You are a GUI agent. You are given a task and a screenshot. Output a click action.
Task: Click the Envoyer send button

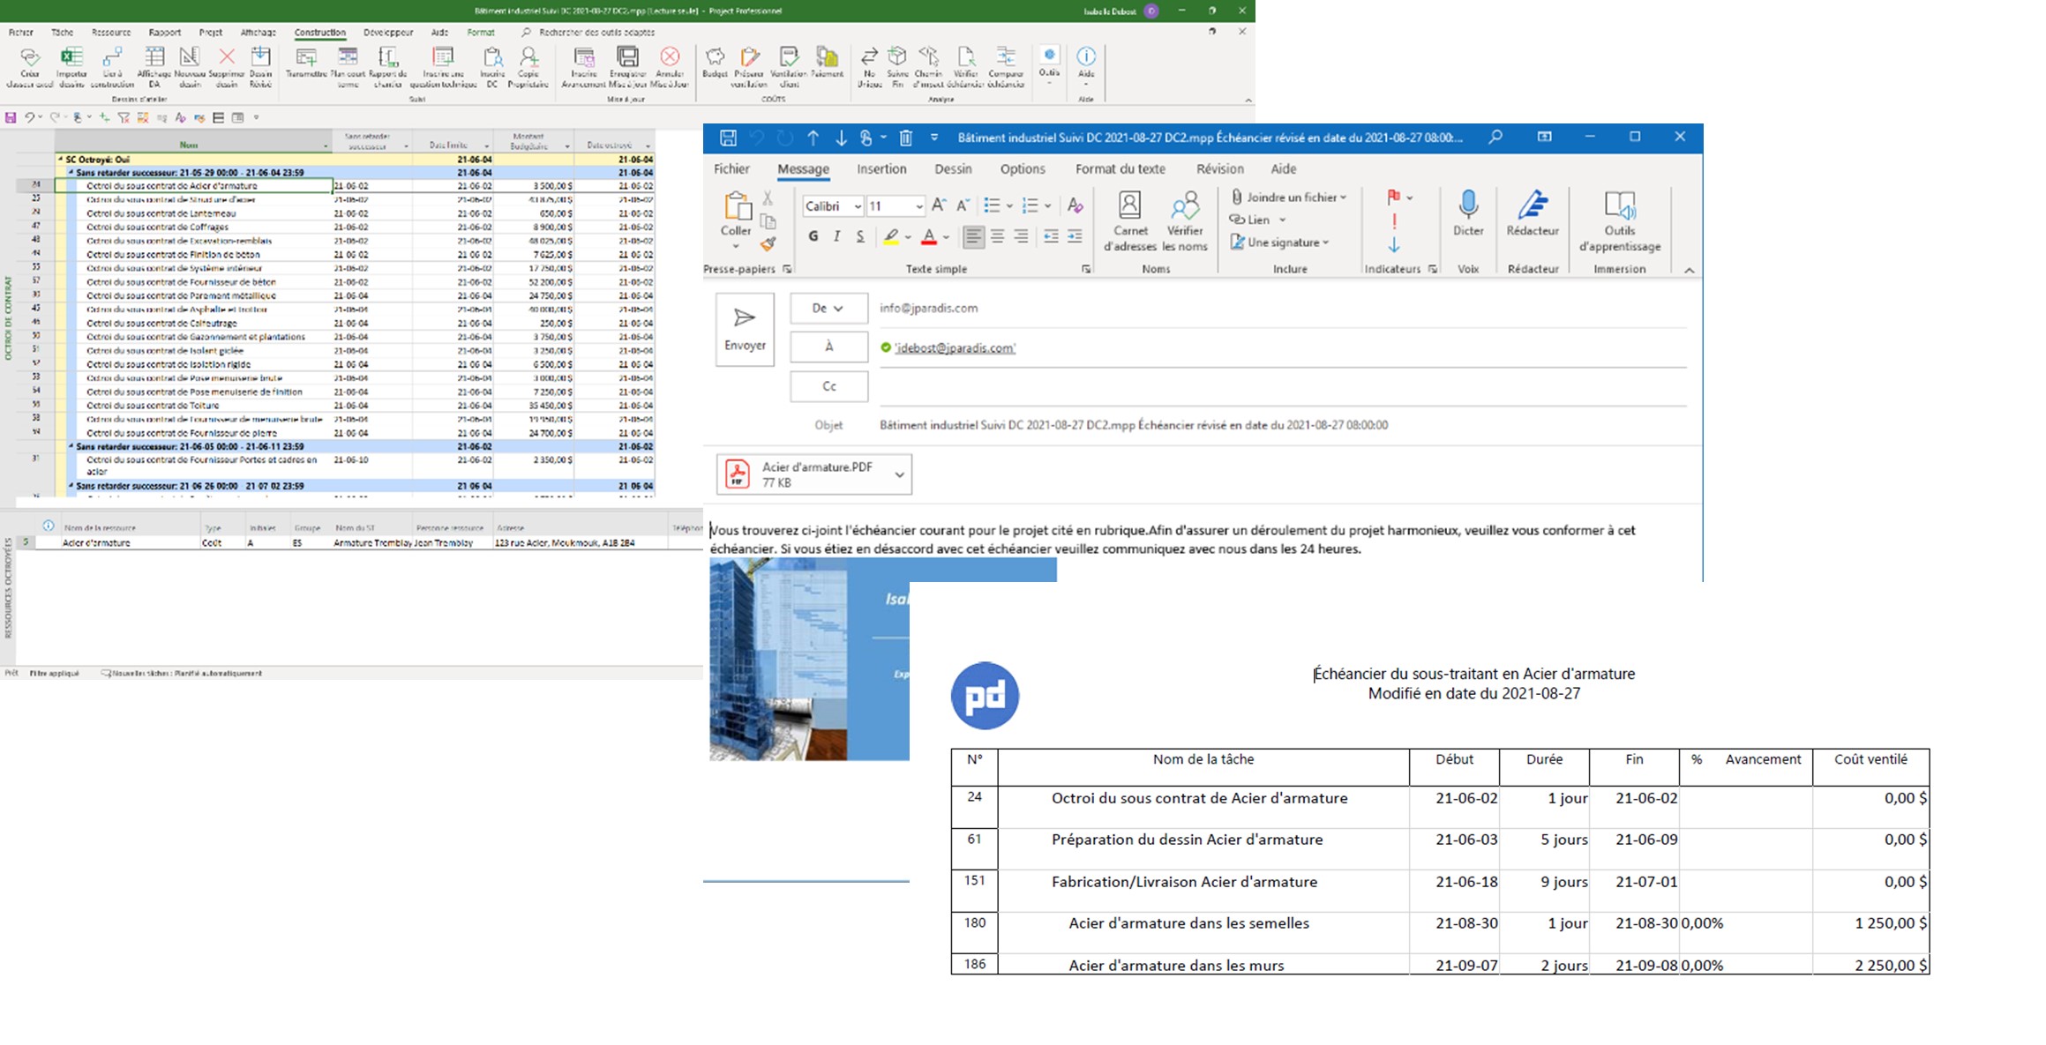coord(745,329)
